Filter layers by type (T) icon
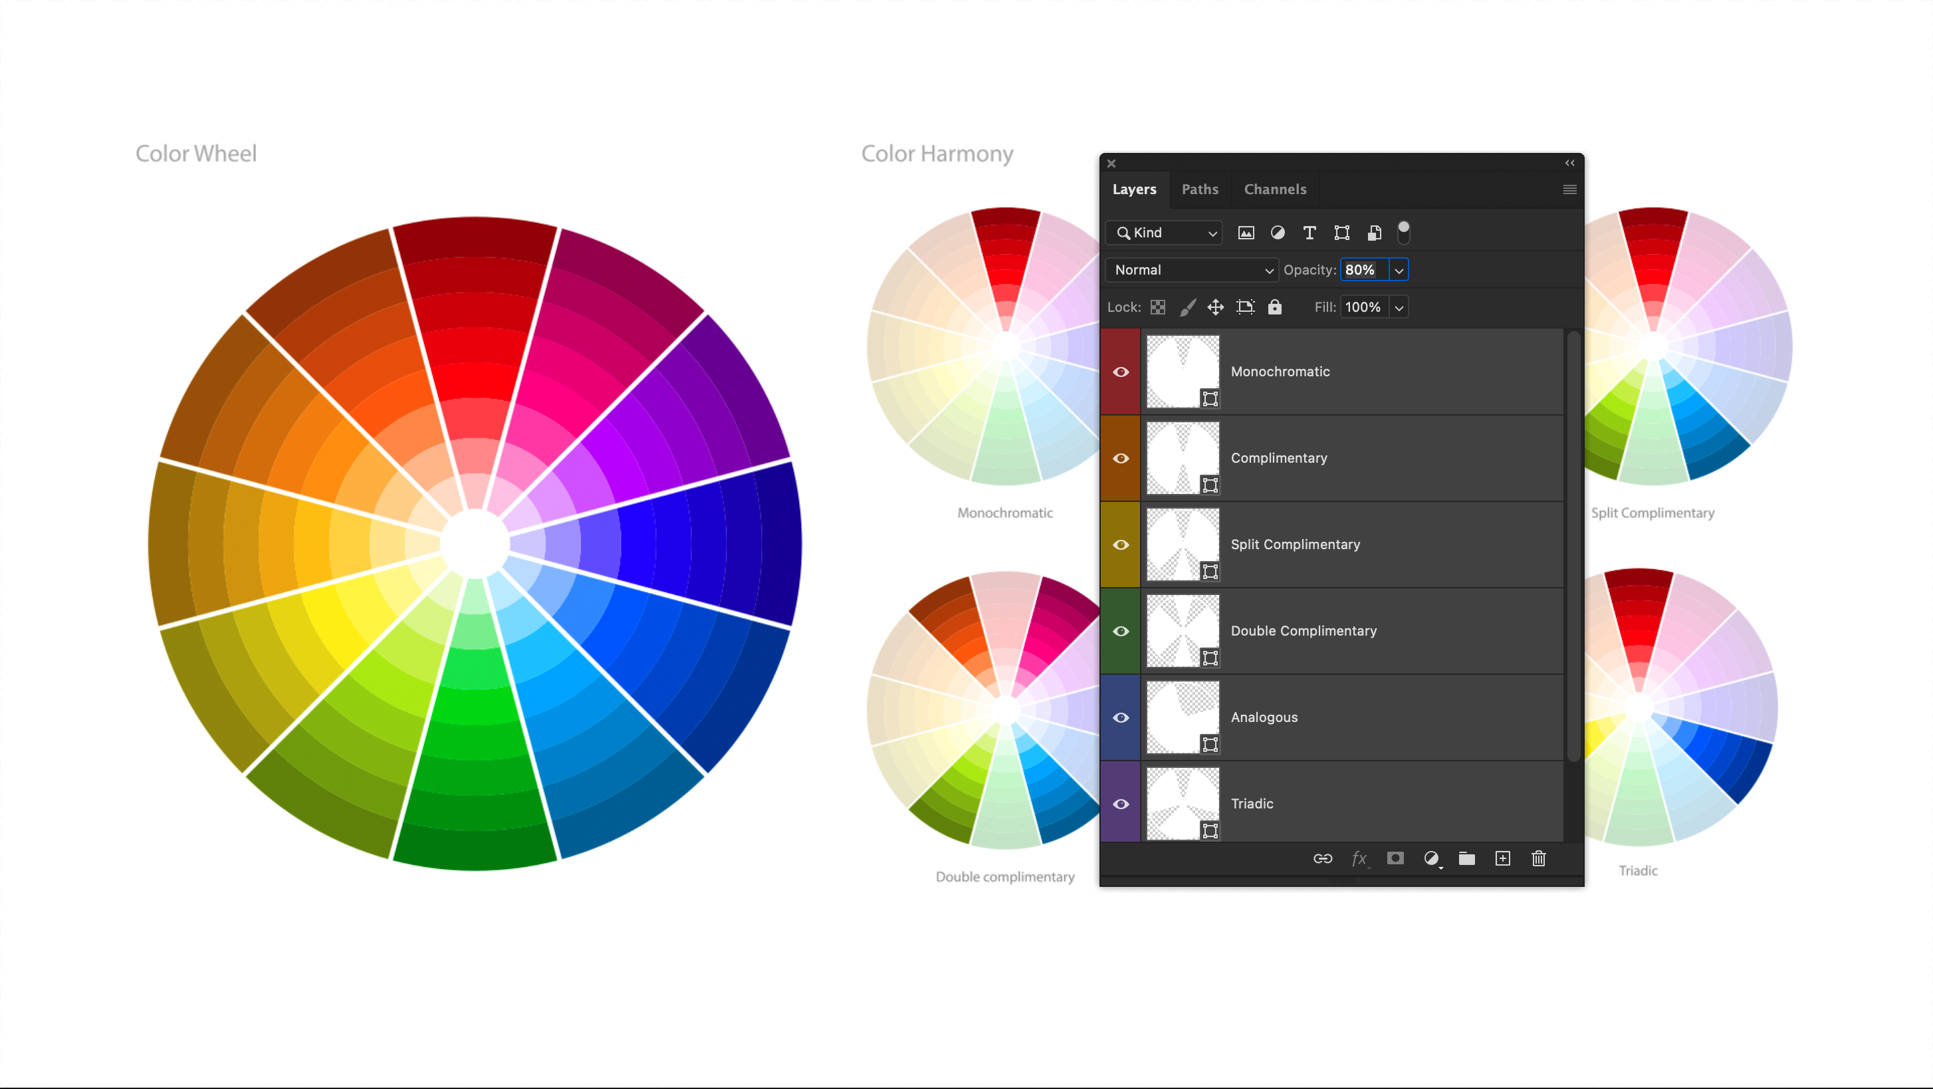Viewport: 1933px width, 1089px height. coord(1309,233)
